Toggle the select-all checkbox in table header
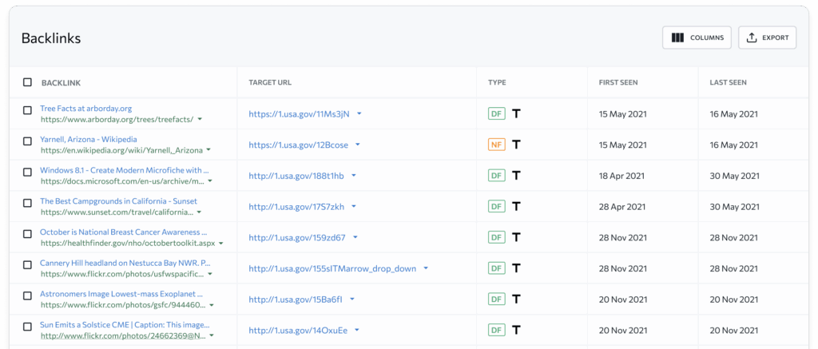This screenshot has height=349, width=818. click(27, 82)
